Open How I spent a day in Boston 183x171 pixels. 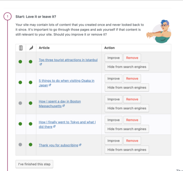pos(60,101)
